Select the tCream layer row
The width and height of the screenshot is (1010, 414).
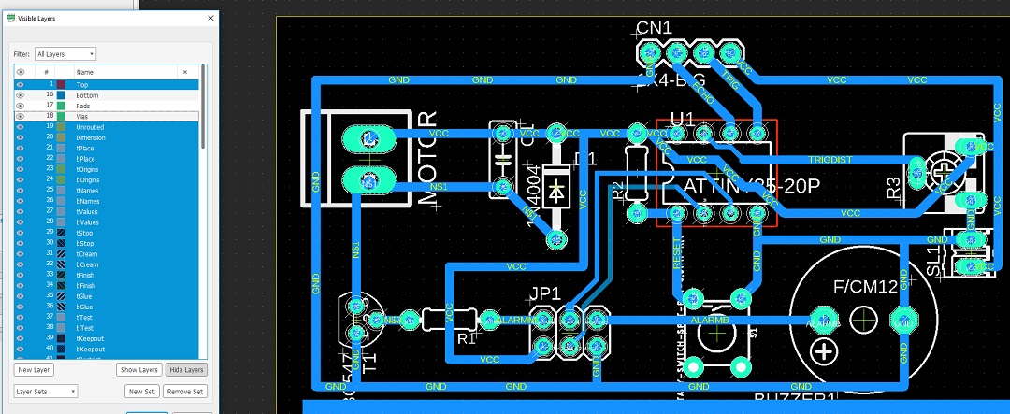tap(107, 253)
